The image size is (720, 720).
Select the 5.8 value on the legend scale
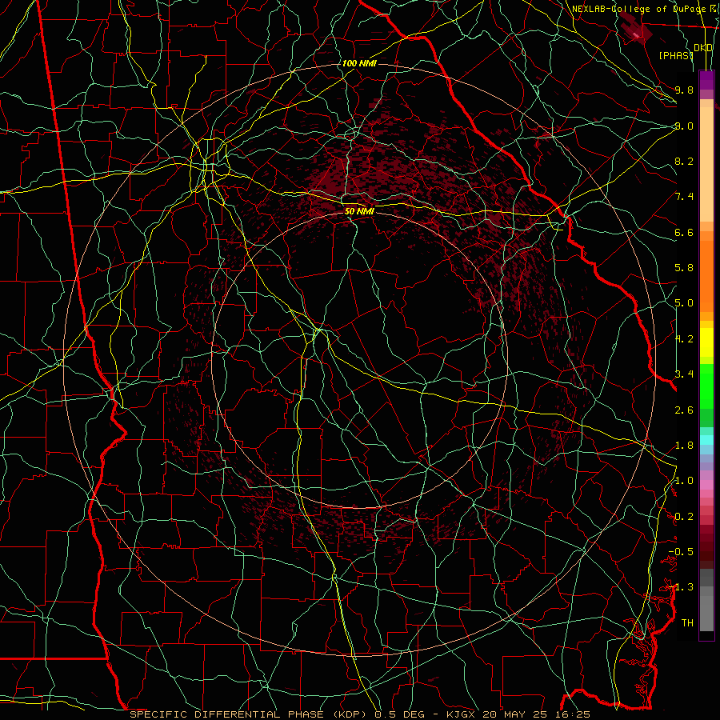coord(684,268)
